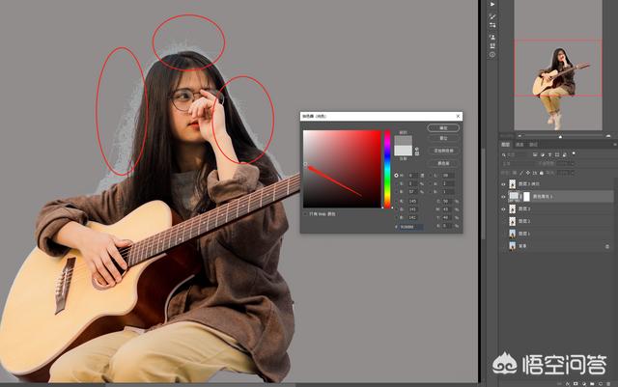This screenshot has width=618, height=387.
Task: Click the lock transparent pixels icon
Action: [515, 173]
